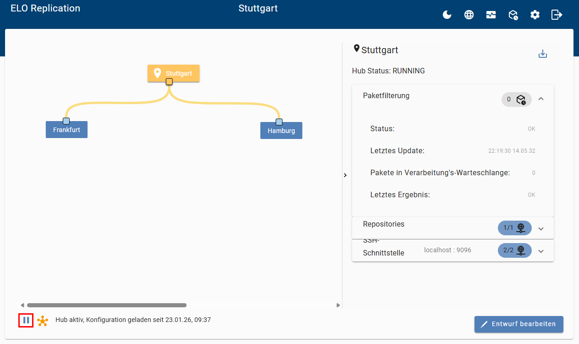This screenshot has height=344, width=579.
Task: Click the horizontal scrollbar of the diagram
Action: pos(106,305)
